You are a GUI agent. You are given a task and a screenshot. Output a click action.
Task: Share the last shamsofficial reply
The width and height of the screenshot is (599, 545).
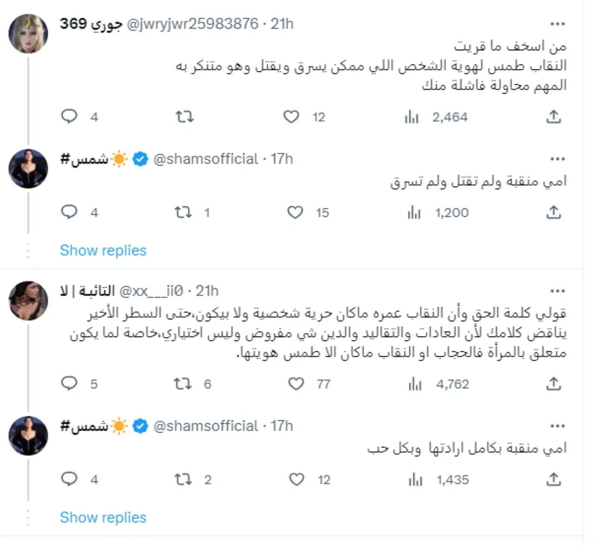[553, 479]
